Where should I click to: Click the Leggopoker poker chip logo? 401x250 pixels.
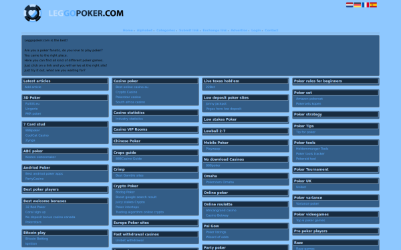coord(33,13)
